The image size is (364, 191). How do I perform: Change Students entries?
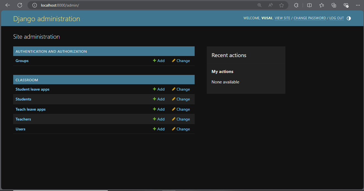(x=181, y=99)
